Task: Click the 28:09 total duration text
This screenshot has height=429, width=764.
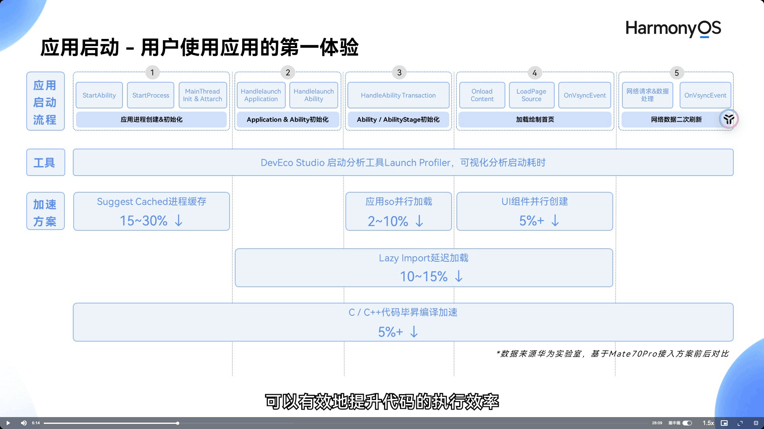Action: (657, 423)
